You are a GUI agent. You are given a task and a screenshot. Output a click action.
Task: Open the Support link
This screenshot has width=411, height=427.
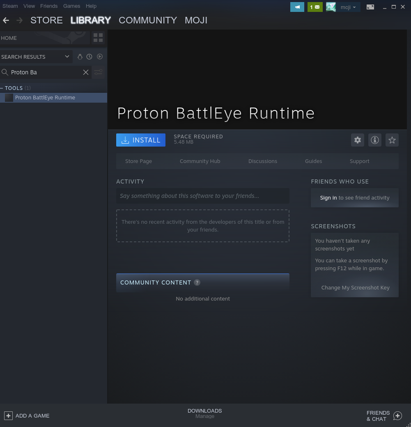tap(360, 161)
